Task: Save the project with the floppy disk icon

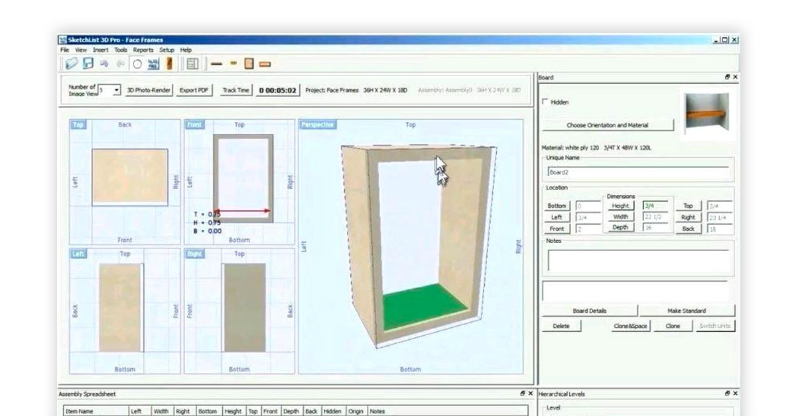Action: [x=87, y=63]
